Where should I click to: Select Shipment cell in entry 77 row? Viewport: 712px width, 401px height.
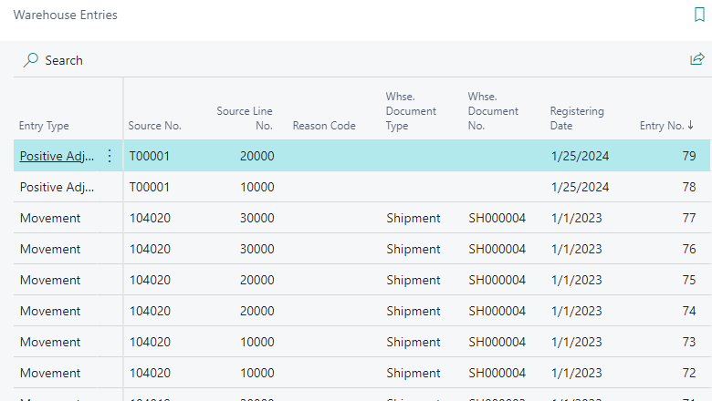tap(414, 218)
